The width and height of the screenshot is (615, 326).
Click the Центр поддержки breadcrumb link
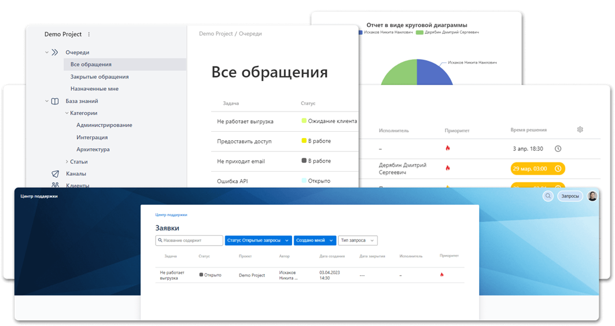tap(171, 214)
